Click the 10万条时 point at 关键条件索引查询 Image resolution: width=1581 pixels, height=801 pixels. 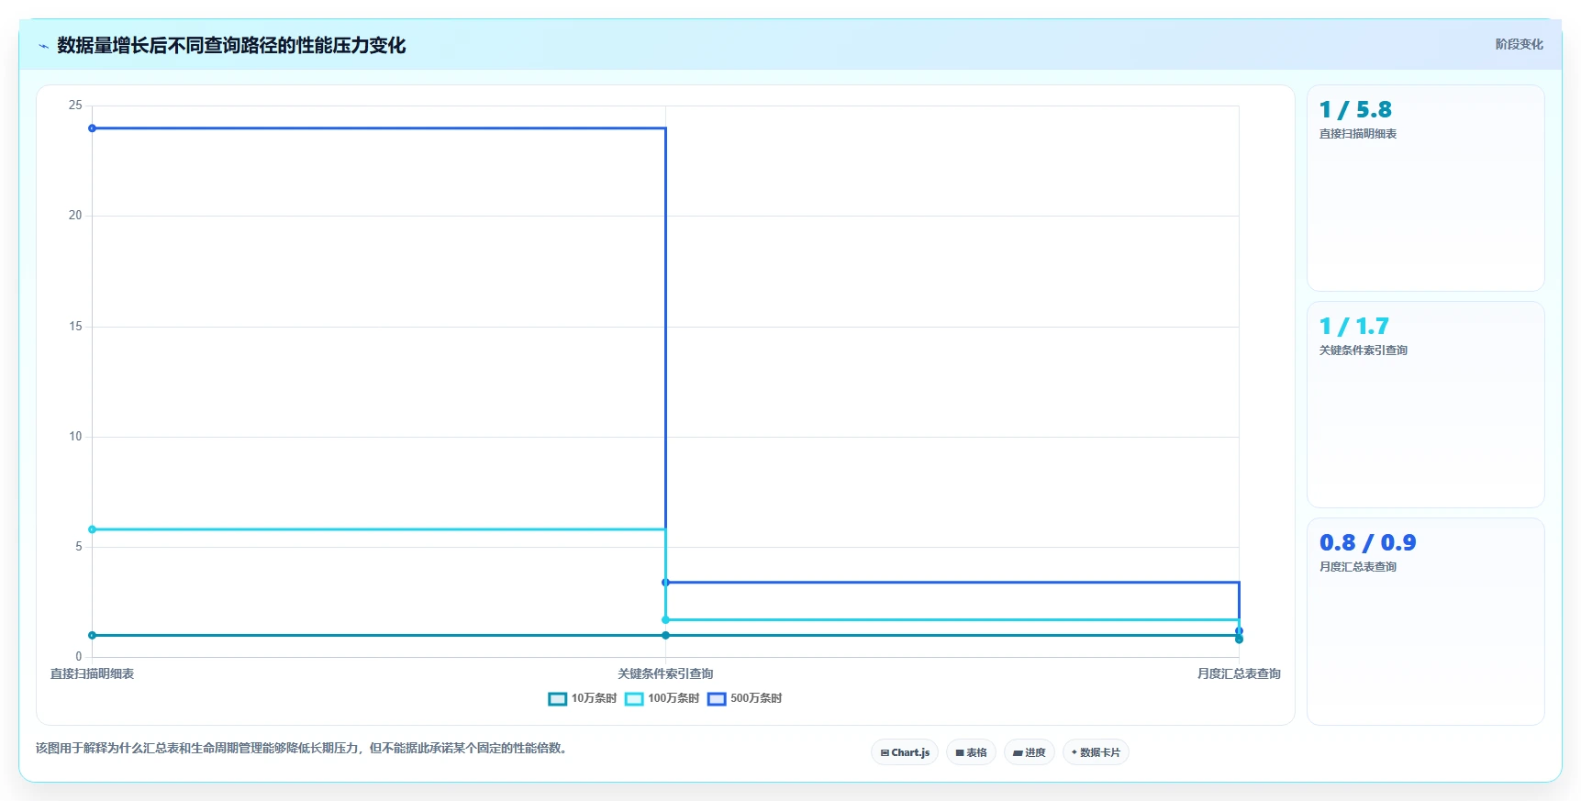(665, 635)
